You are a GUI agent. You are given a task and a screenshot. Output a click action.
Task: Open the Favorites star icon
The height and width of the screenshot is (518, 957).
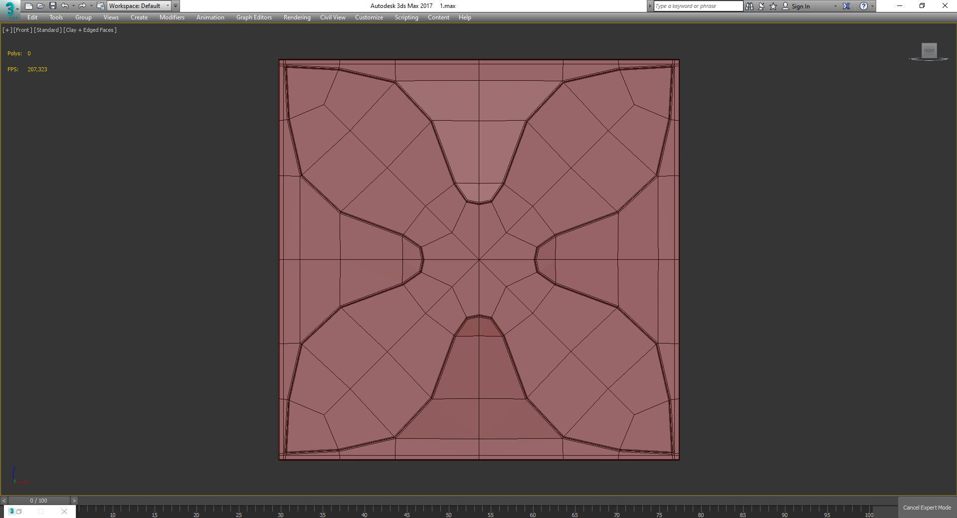coord(773,6)
